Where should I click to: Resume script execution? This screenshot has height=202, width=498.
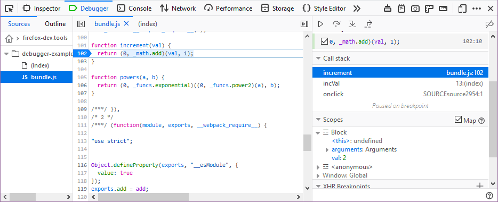pos(321,24)
